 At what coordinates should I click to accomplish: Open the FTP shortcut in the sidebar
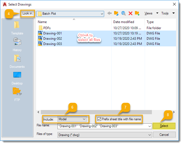[17, 94]
